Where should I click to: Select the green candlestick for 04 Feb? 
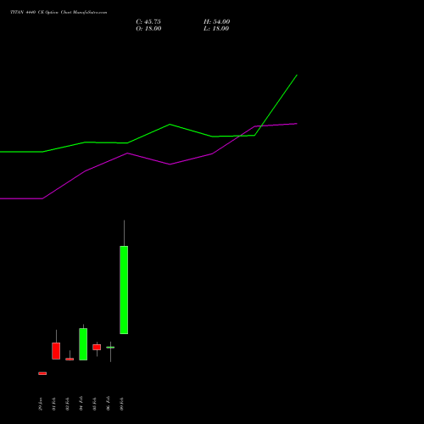click(83, 344)
